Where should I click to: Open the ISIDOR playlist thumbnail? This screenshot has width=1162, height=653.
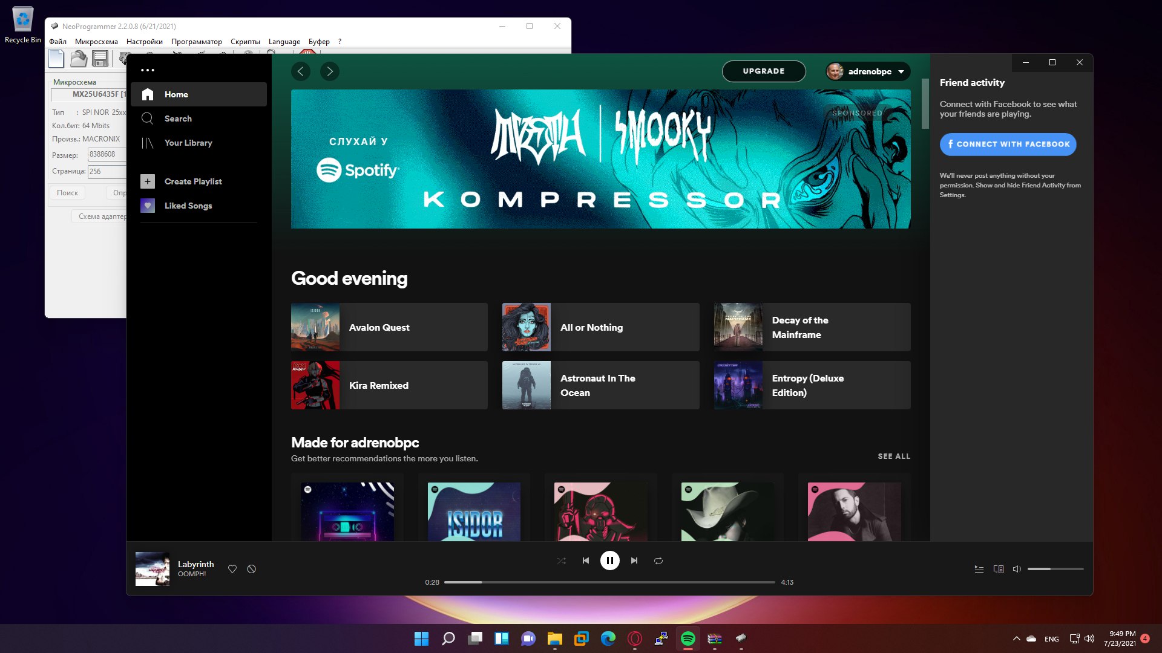pyautogui.click(x=474, y=512)
